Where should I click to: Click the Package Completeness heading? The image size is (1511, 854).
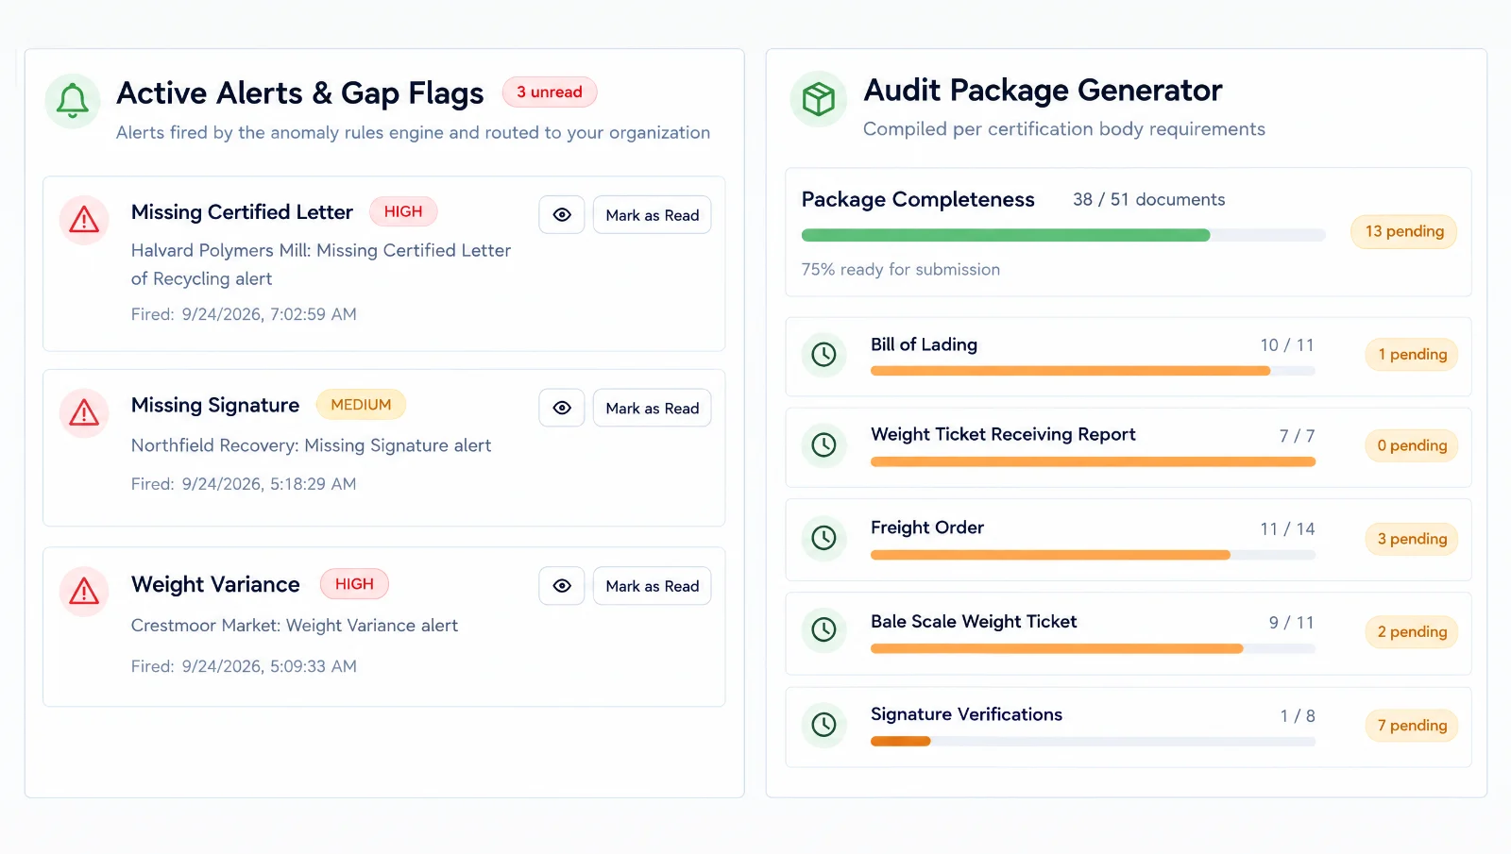918,199
